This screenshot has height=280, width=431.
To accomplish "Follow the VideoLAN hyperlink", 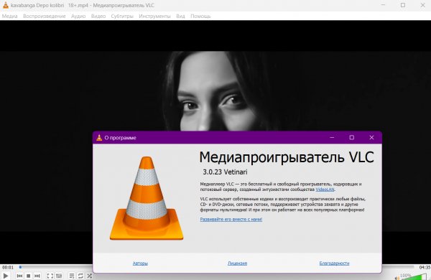I will click(x=325, y=190).
